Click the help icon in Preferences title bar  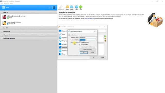click(100, 27)
